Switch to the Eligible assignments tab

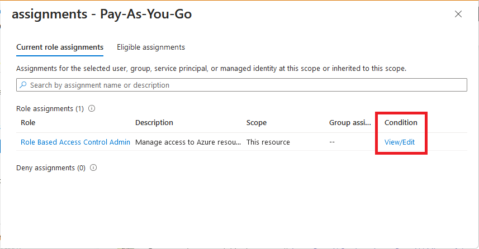pos(151,47)
